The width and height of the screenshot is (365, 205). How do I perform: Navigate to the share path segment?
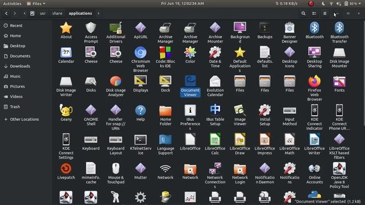tap(57, 14)
